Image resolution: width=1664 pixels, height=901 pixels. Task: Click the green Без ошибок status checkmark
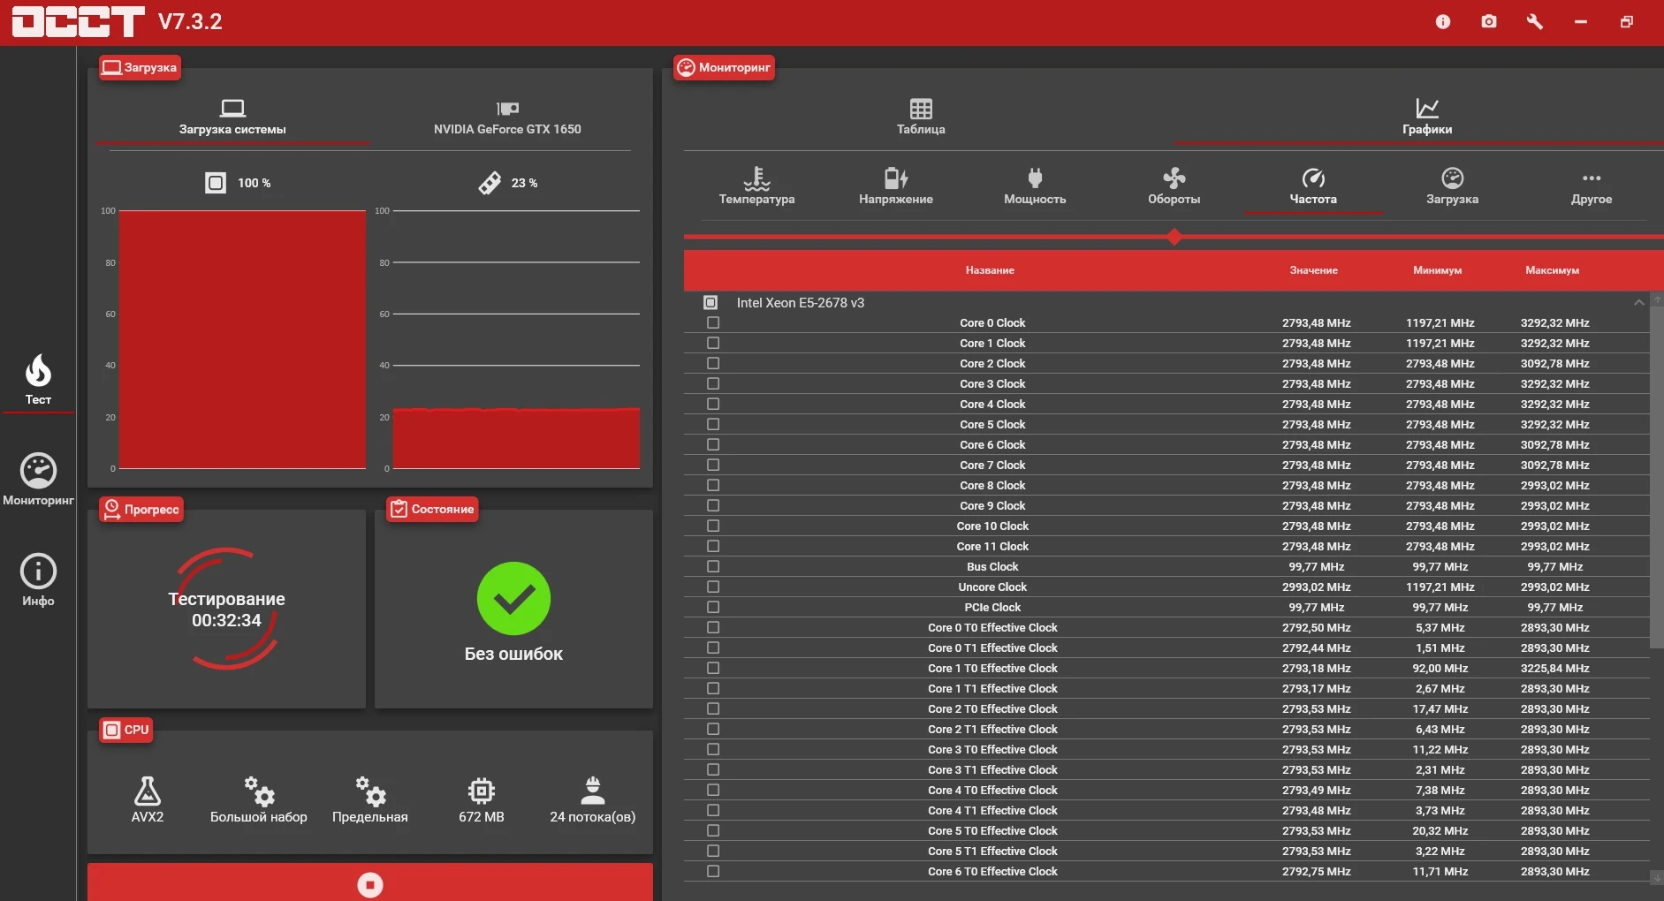(x=513, y=598)
